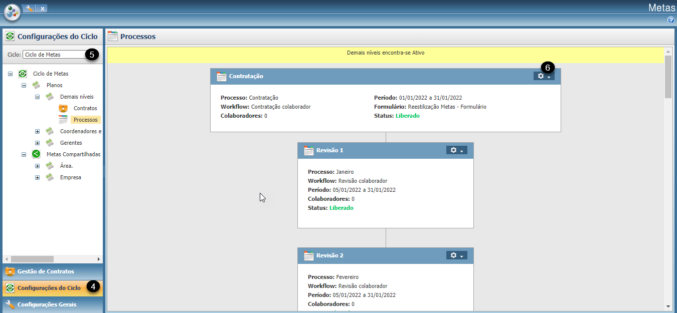Click the Configurações do Ciclo panel header icon
Screen dimensions: 677x313
click(x=10, y=36)
